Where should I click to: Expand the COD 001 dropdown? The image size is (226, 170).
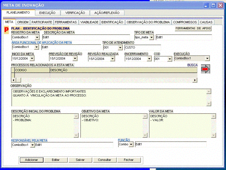tap(170, 59)
